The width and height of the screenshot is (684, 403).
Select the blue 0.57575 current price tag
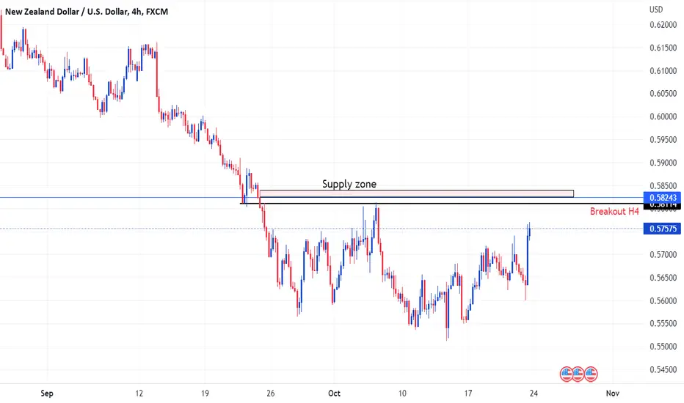tap(662, 229)
